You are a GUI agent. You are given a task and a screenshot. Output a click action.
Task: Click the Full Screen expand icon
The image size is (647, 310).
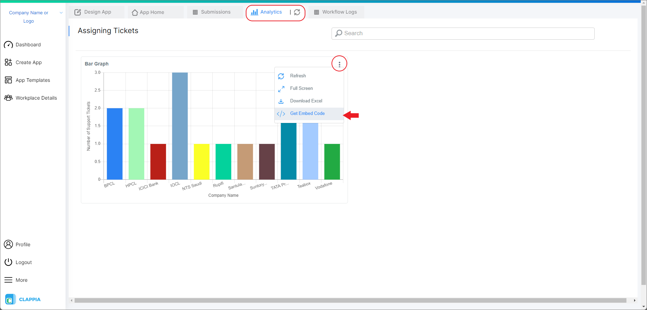pos(281,89)
